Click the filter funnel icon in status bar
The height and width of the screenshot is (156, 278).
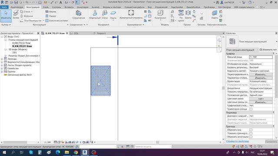point(259,146)
